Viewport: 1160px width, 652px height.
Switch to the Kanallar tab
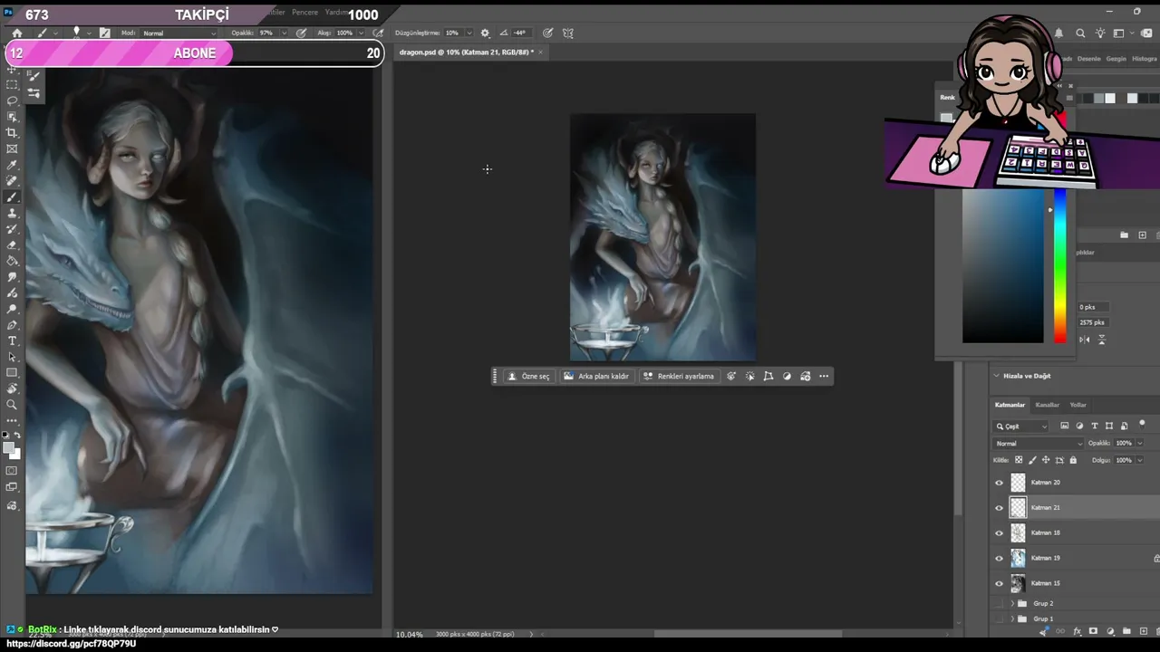(1047, 405)
